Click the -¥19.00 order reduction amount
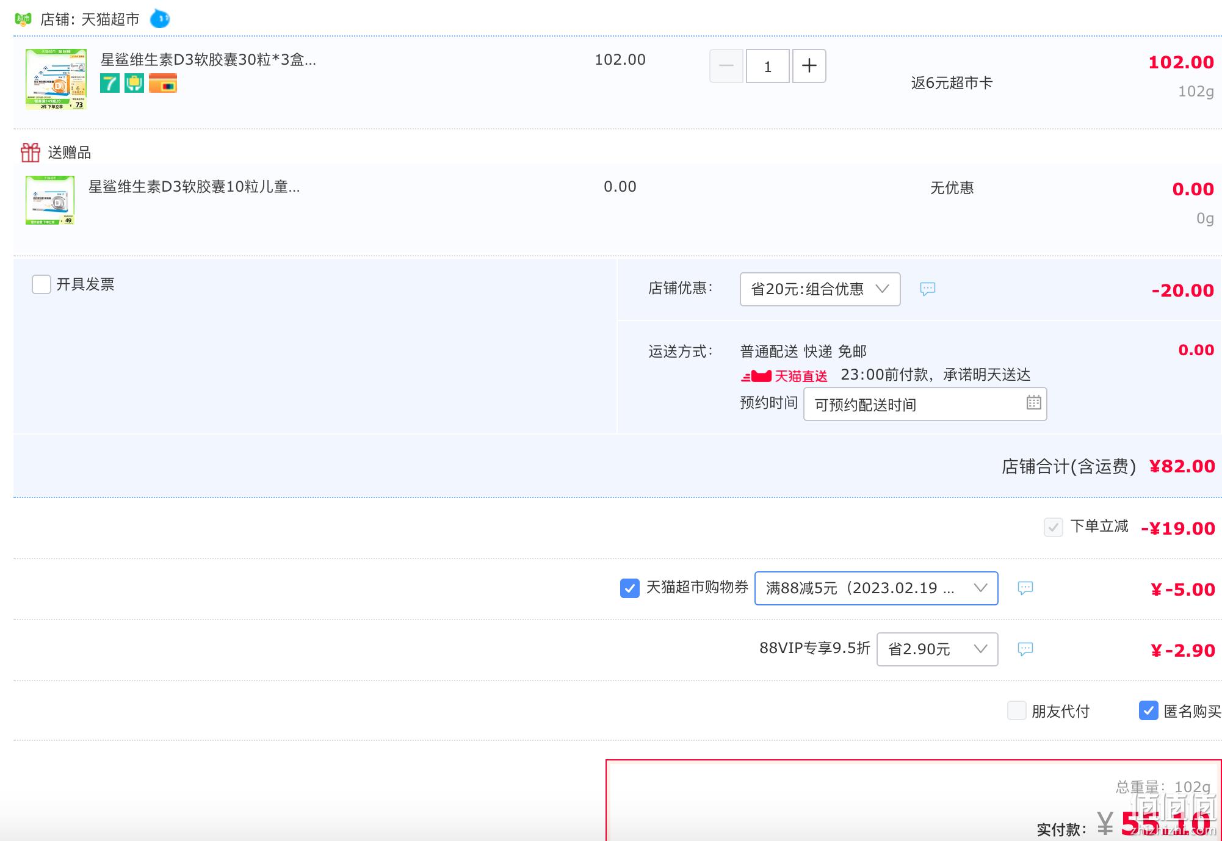Screen dimensions: 1222x841 [1178, 529]
